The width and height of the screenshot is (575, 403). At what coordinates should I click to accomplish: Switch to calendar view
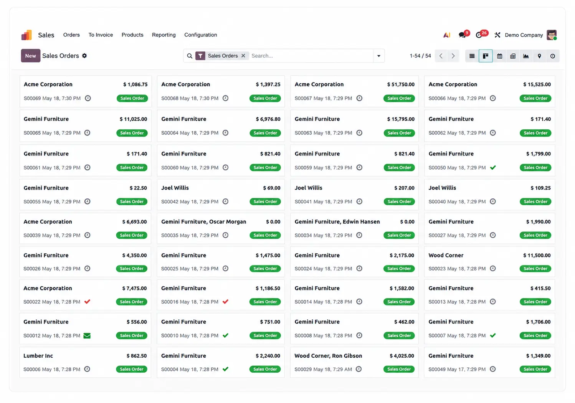(x=499, y=56)
